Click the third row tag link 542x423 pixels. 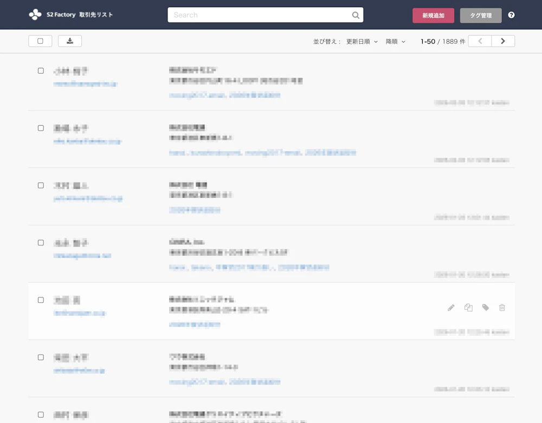(195, 210)
